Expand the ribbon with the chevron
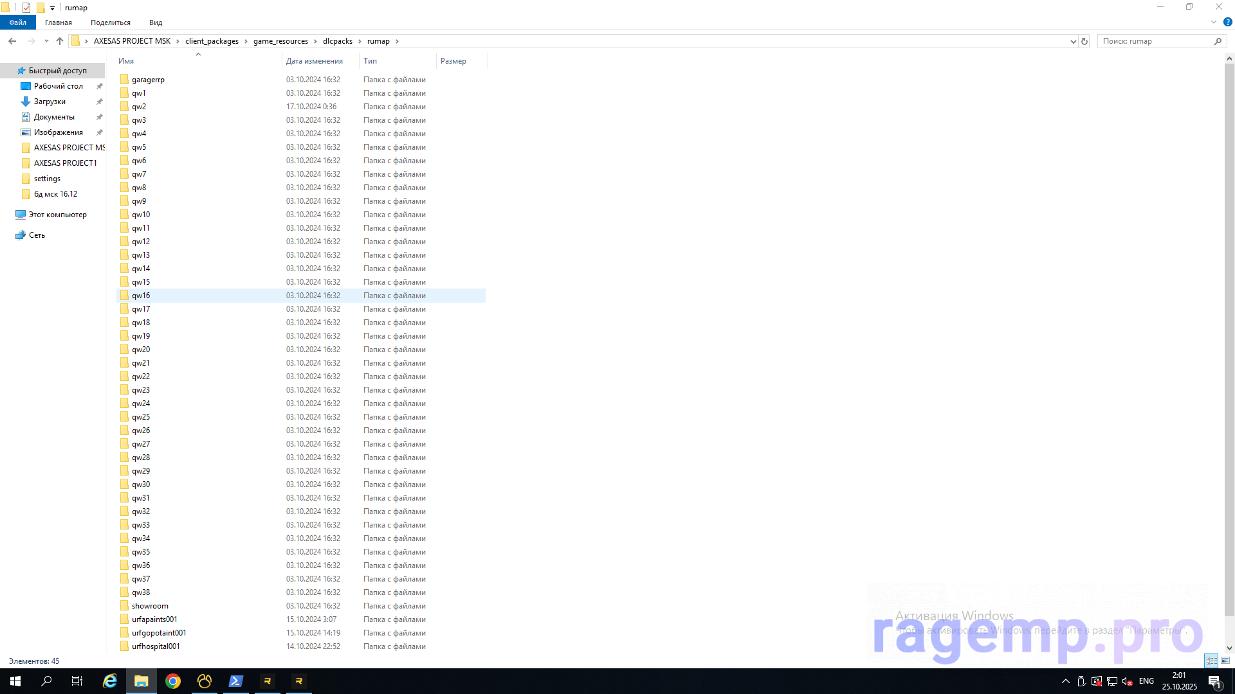This screenshot has width=1235, height=694. [1214, 22]
